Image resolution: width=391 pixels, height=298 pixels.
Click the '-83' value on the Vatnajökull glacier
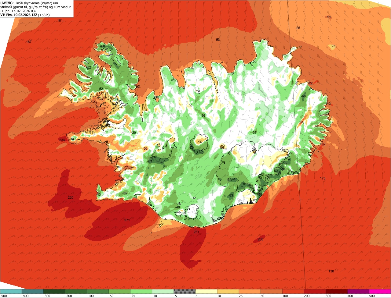coord(231,195)
